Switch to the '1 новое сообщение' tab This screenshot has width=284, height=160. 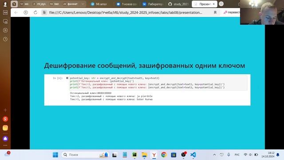tap(127, 4)
